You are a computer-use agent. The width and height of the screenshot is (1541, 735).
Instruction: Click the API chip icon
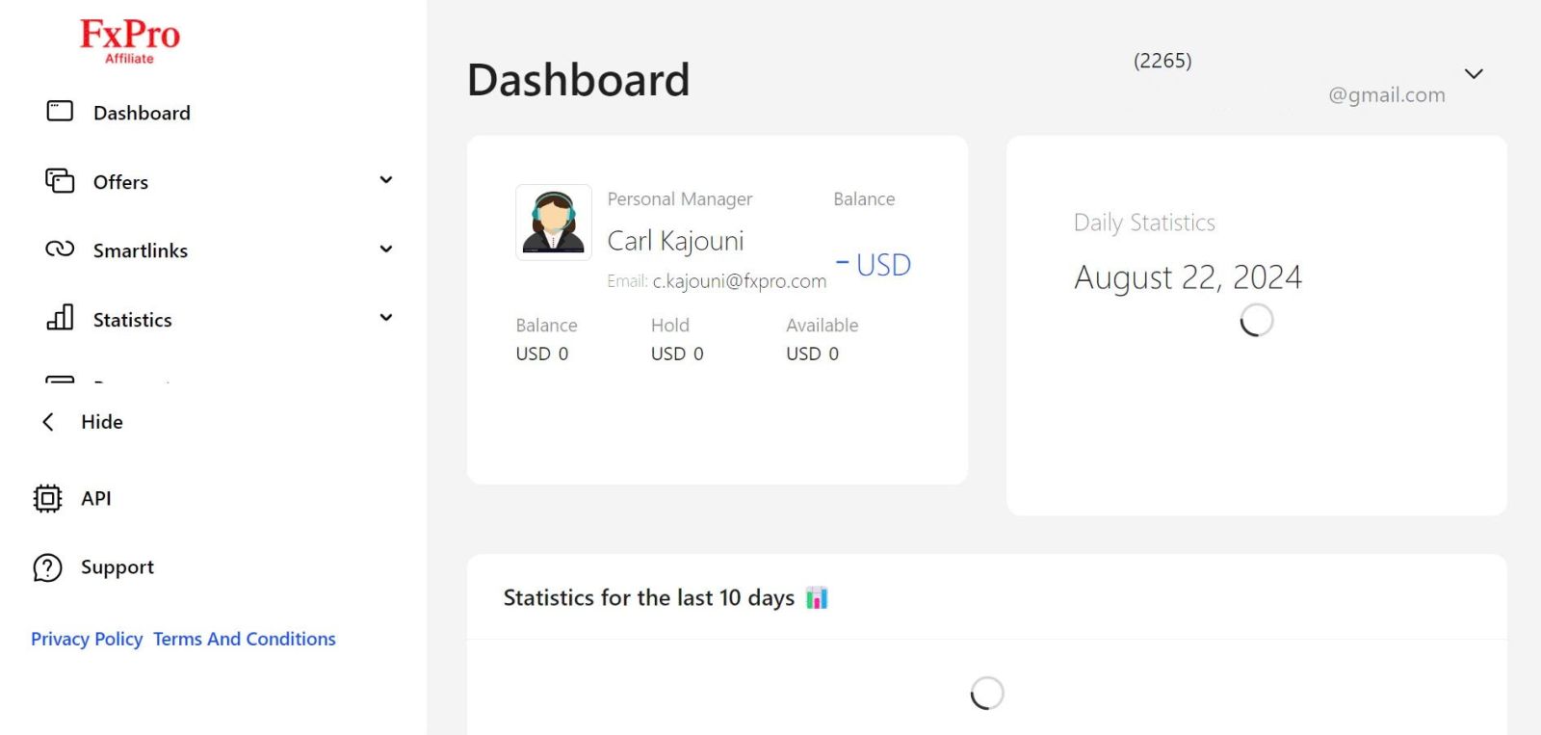pyautogui.click(x=47, y=498)
